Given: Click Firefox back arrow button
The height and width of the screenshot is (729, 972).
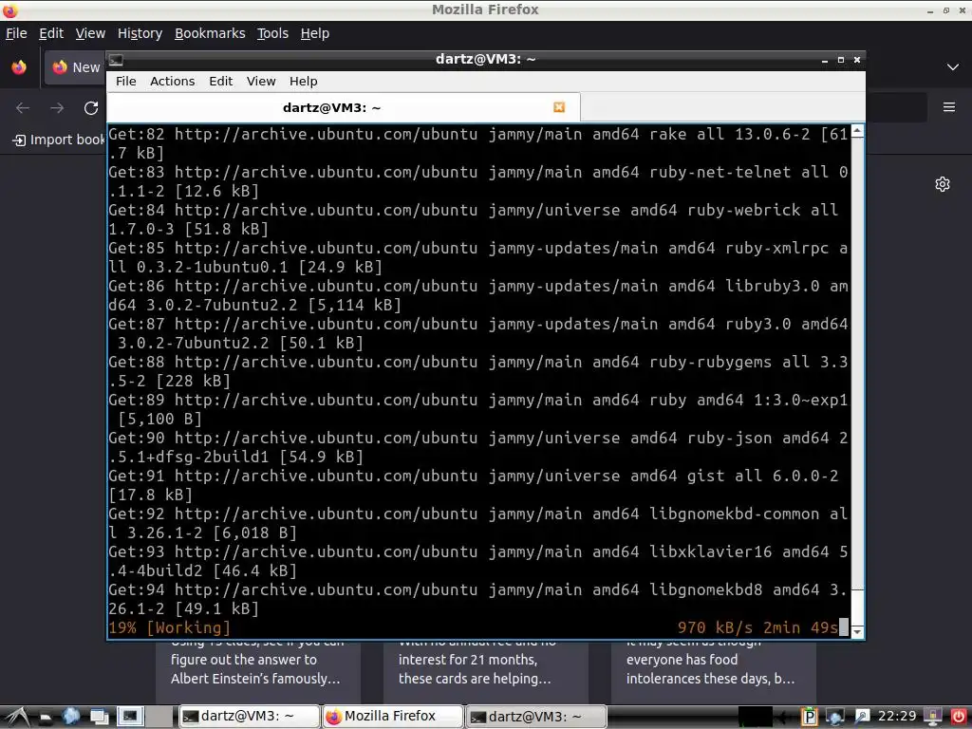Looking at the screenshot, I should 23,108.
